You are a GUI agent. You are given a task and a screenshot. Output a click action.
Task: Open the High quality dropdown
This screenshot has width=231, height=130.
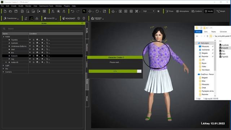pos(148,11)
